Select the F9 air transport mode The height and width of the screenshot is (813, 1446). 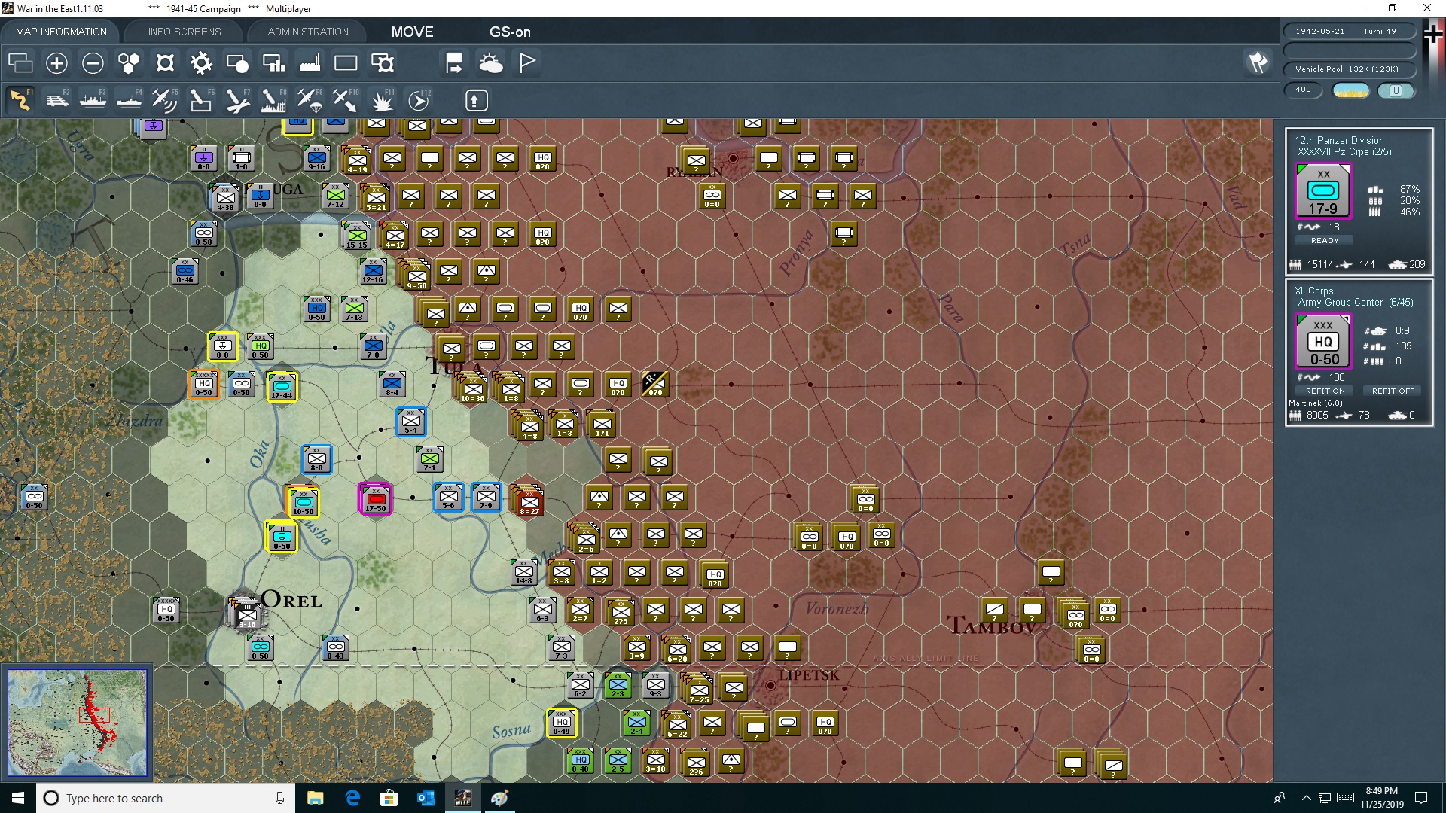310,100
